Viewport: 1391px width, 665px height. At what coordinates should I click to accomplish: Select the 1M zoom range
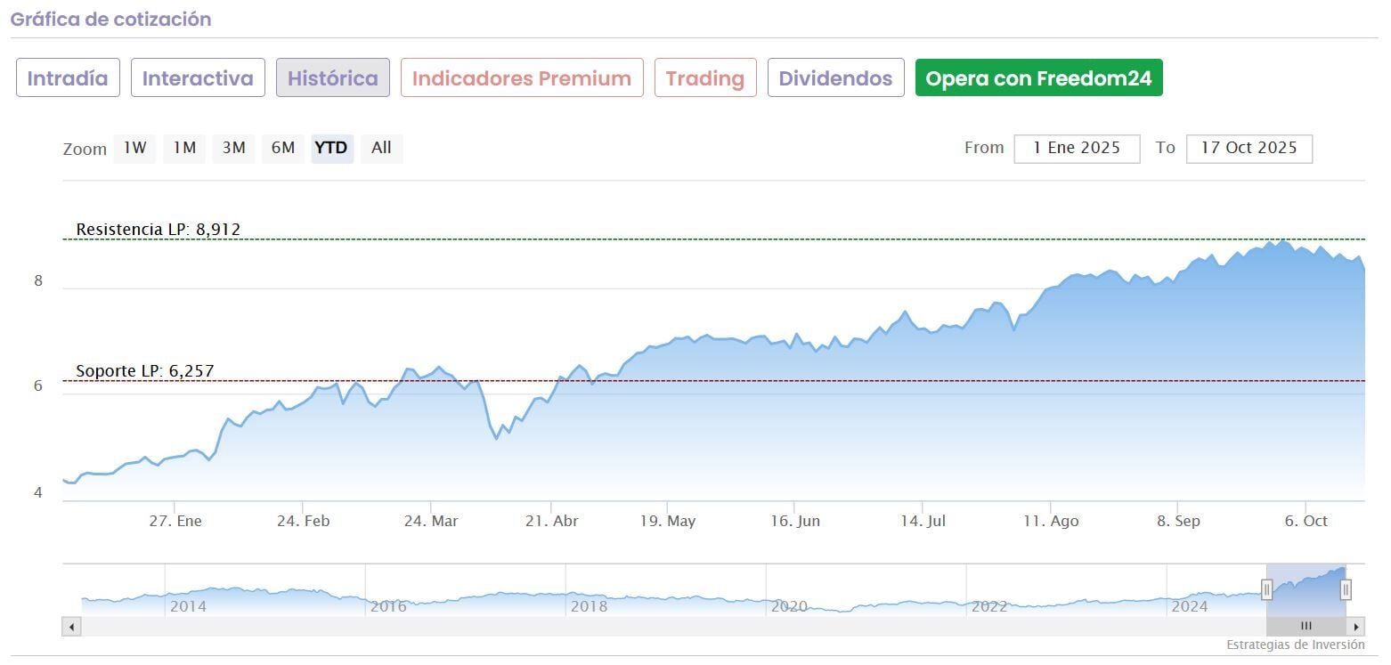184,149
